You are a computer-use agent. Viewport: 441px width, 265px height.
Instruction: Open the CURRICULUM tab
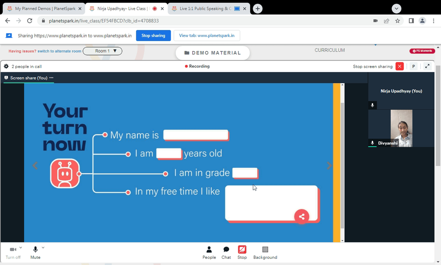[329, 50]
